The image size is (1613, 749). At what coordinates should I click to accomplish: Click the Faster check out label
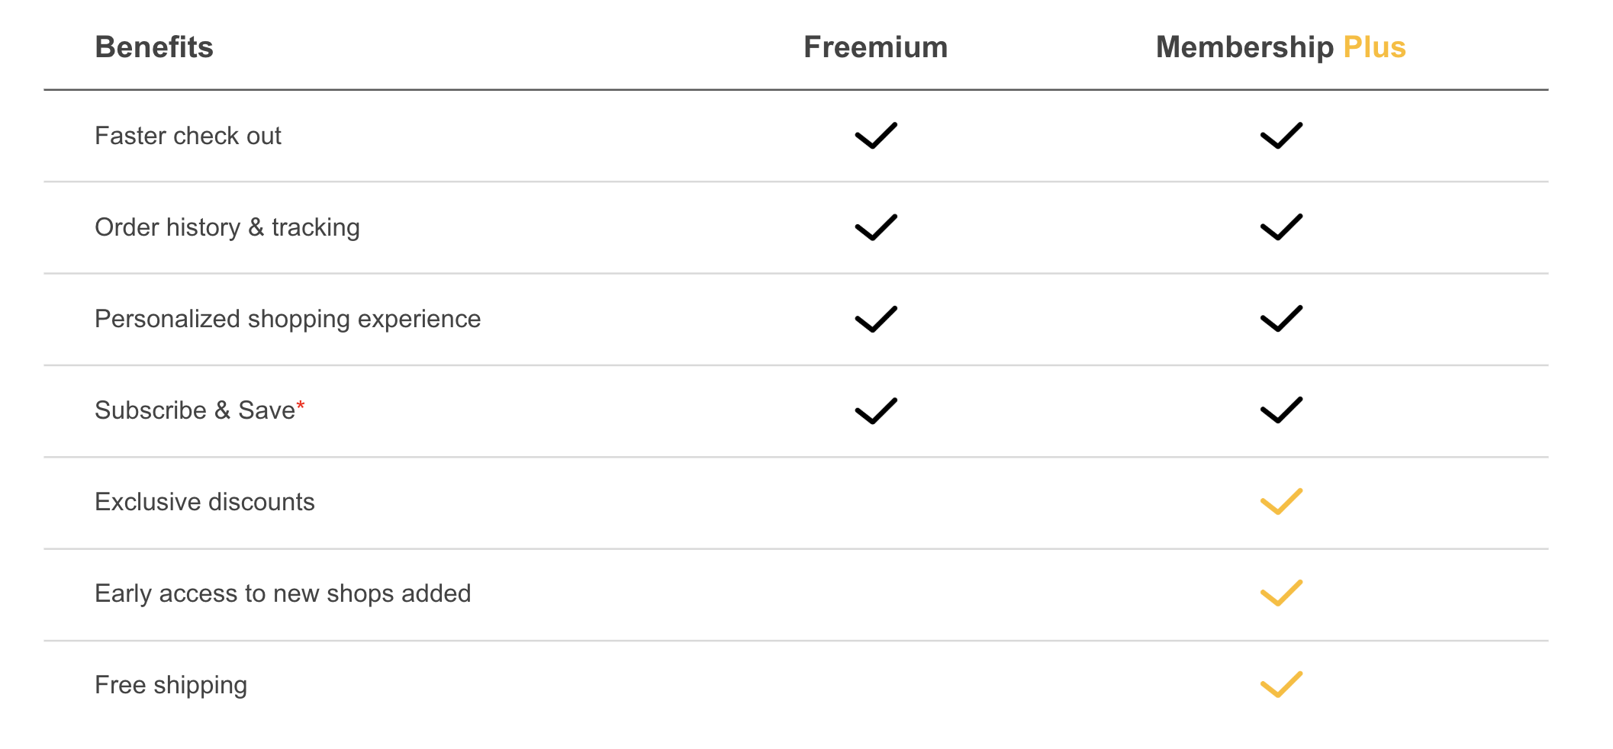pyautogui.click(x=188, y=136)
